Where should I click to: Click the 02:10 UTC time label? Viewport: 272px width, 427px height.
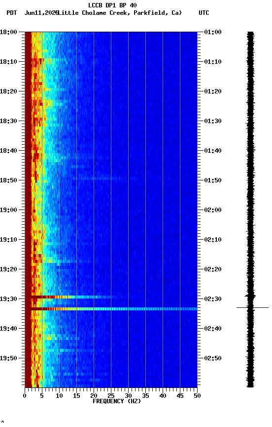coord(213,240)
